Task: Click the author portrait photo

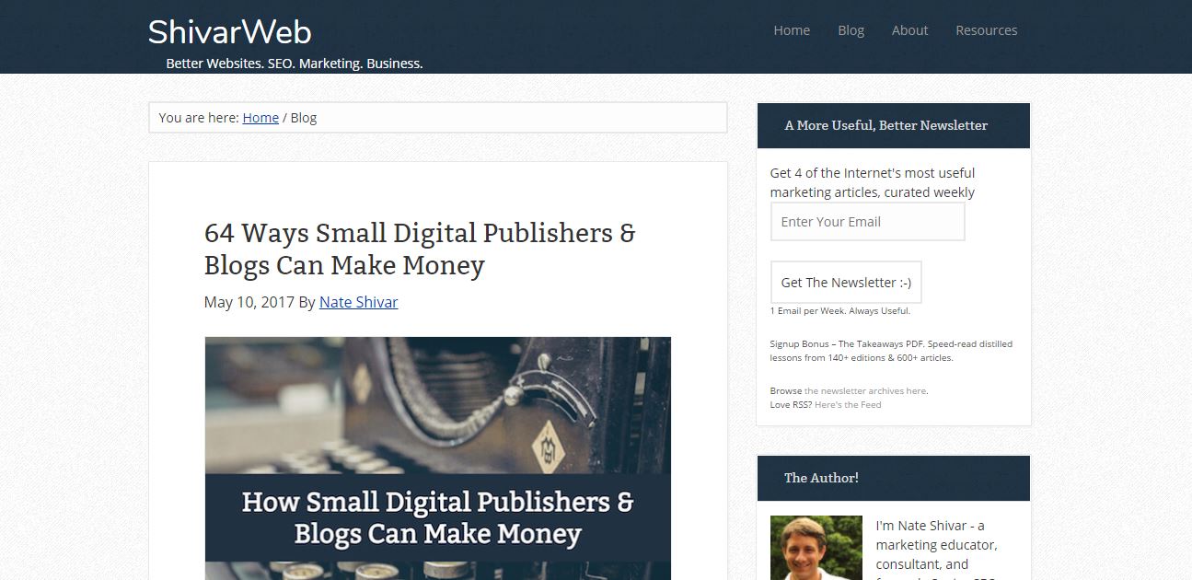Action: coord(816,548)
